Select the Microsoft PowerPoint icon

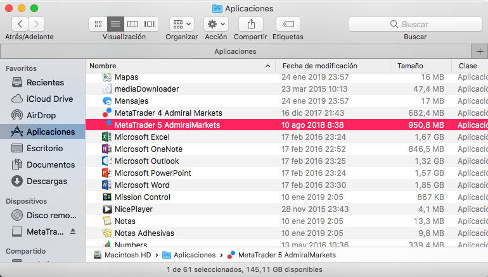(x=107, y=173)
